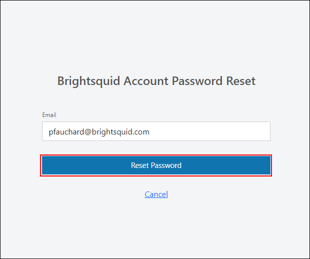Follow the underlined Cancel hyperlink
This screenshot has width=310, height=259.
point(156,194)
